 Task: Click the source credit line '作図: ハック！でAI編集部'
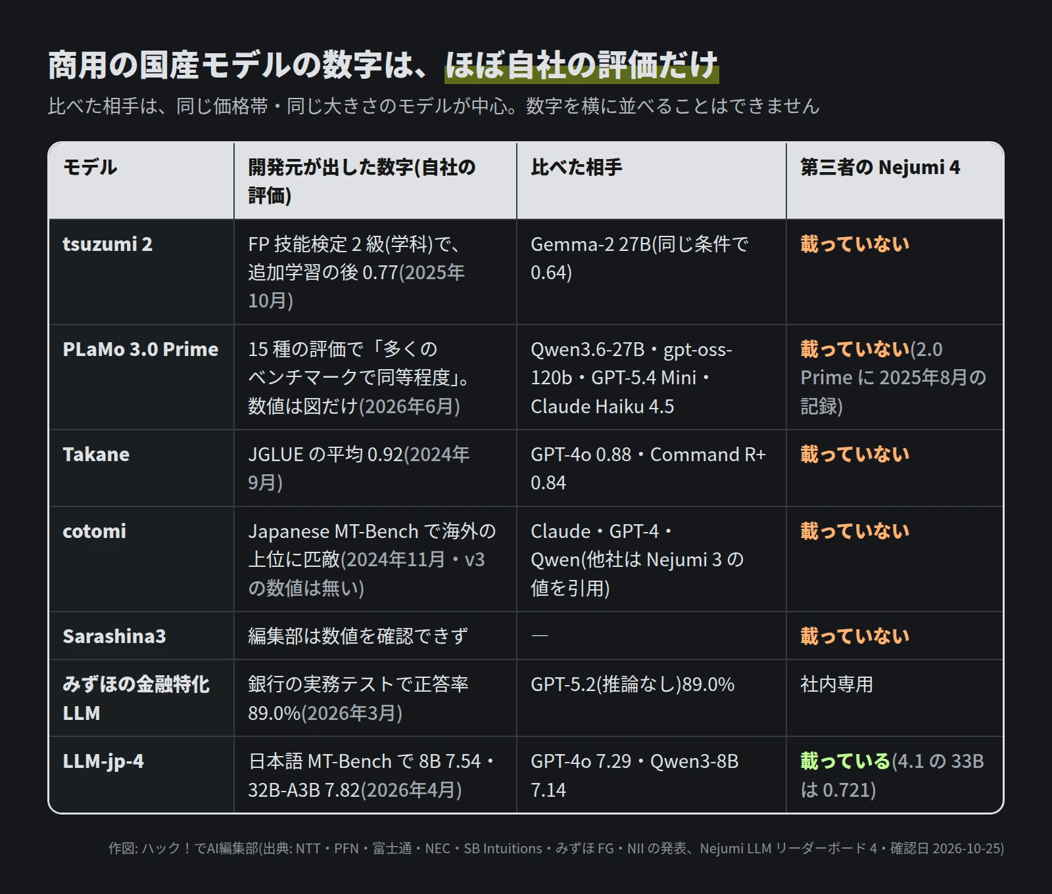tap(556, 849)
